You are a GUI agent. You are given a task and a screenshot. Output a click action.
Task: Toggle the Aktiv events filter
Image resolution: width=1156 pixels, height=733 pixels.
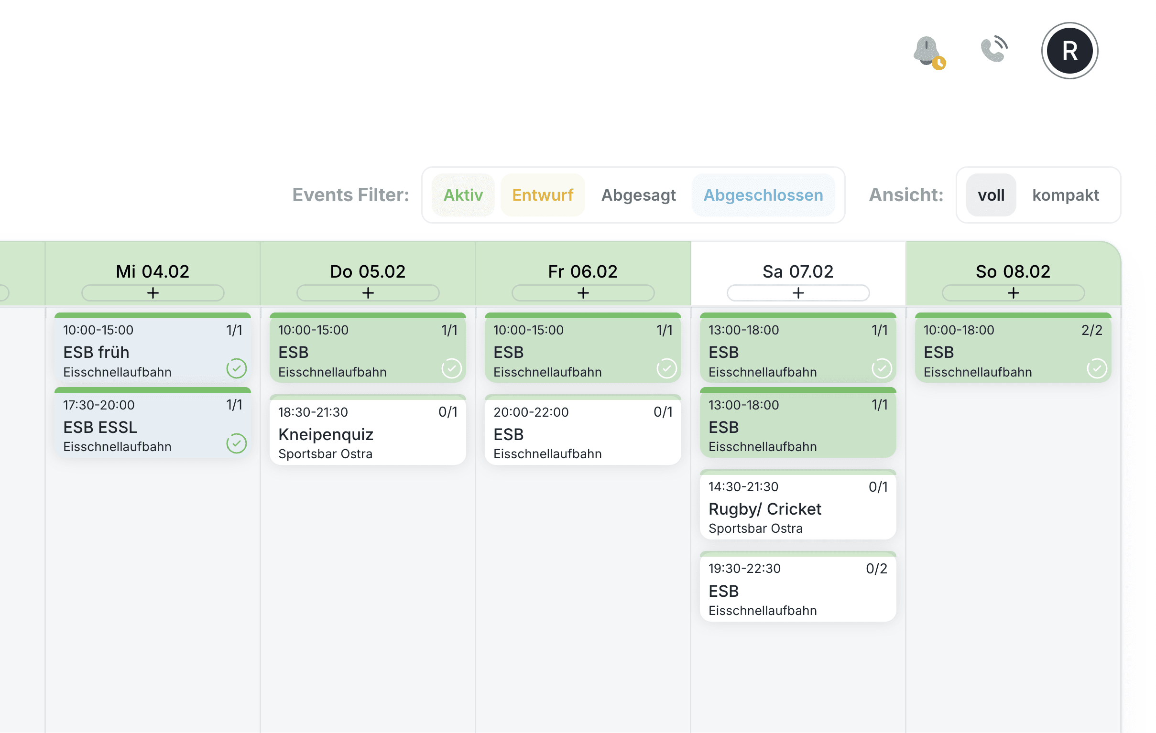(463, 195)
